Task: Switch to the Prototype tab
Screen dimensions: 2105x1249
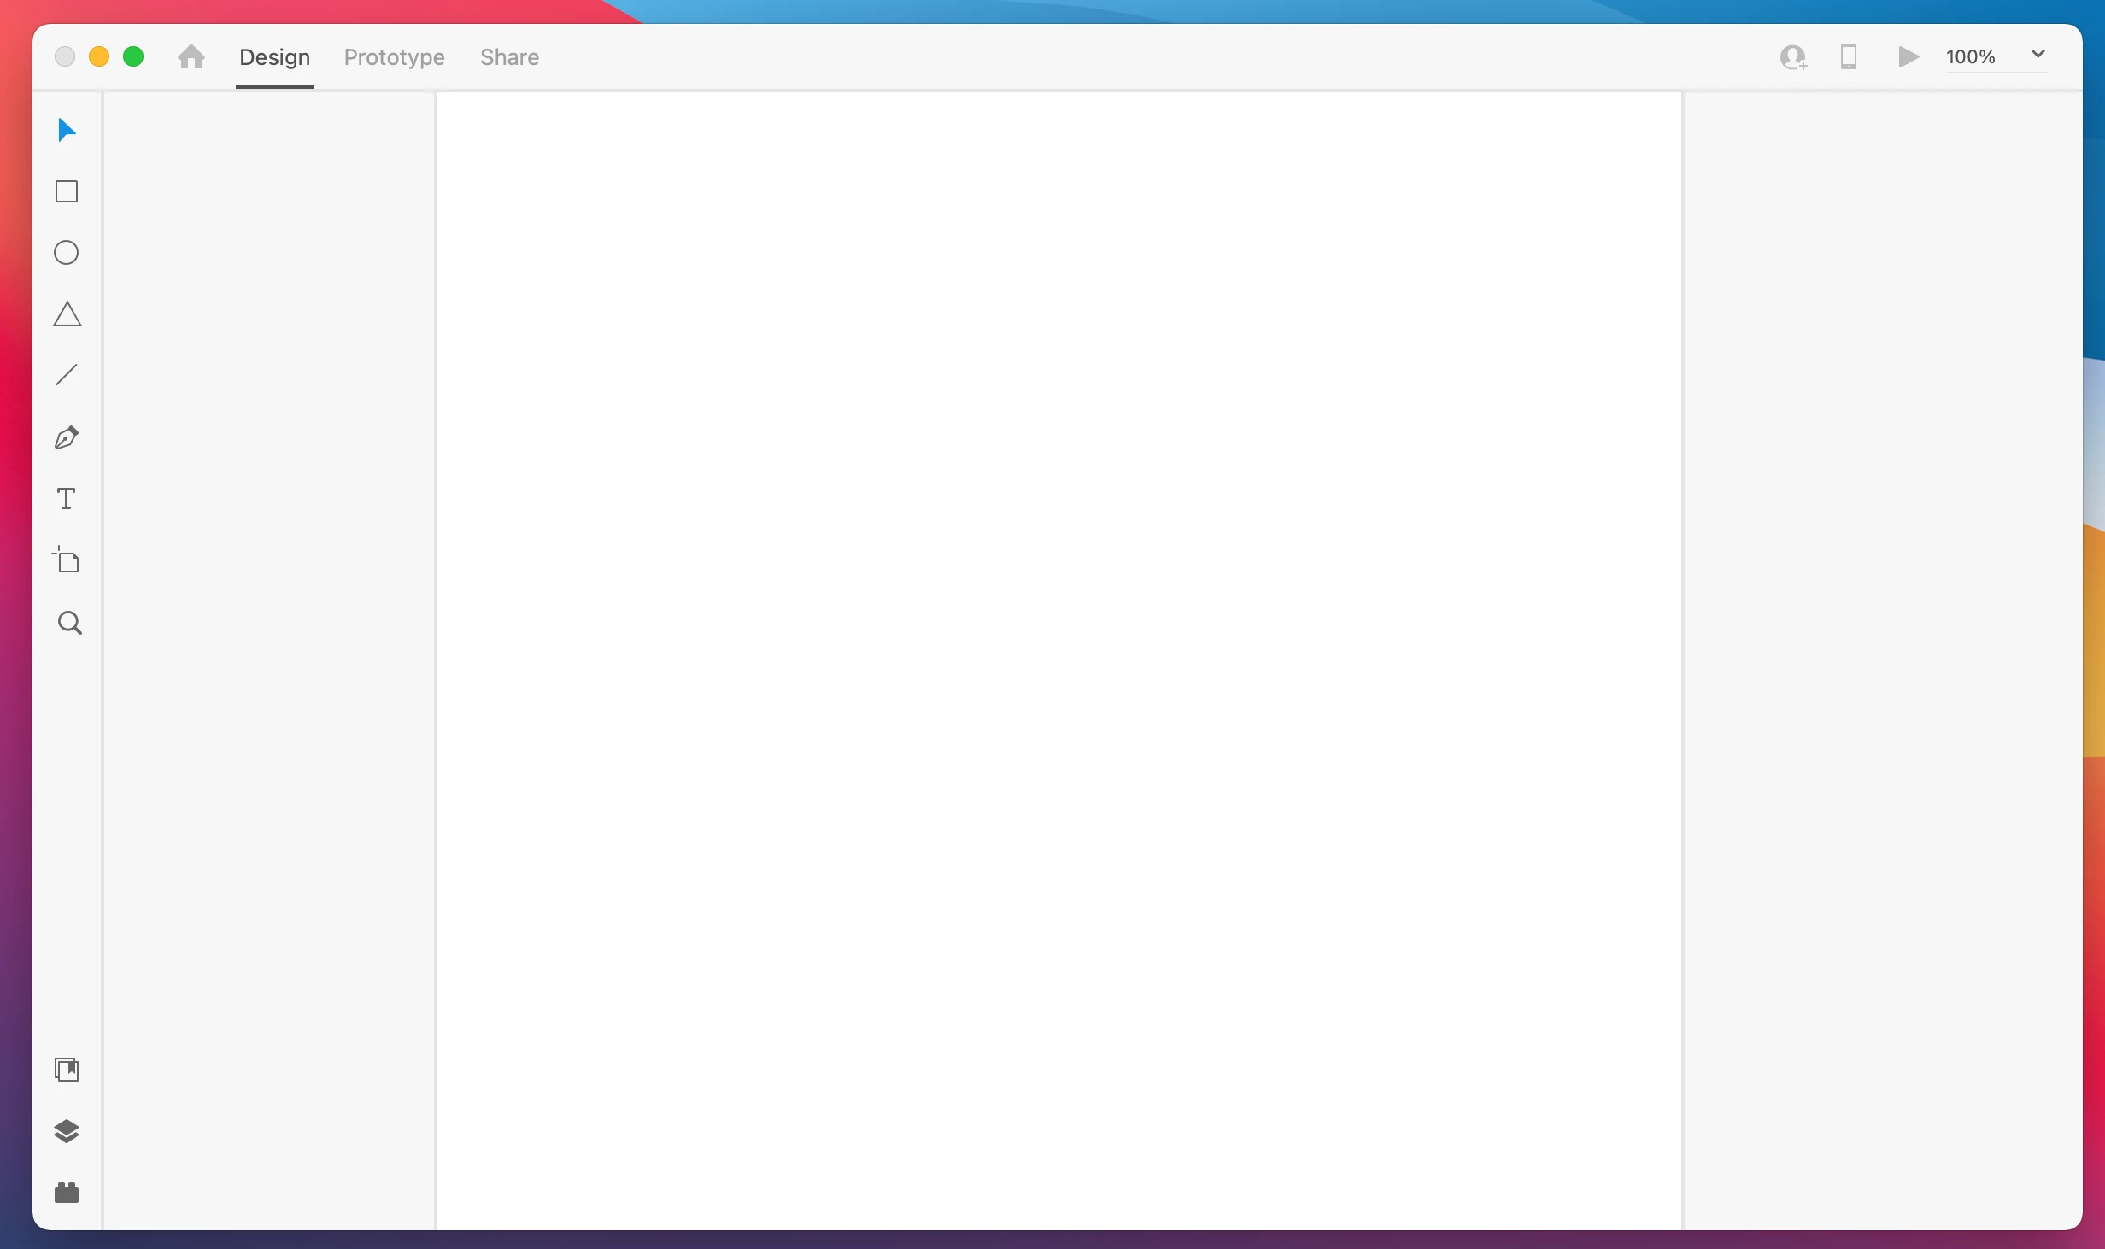Action: [x=394, y=57]
